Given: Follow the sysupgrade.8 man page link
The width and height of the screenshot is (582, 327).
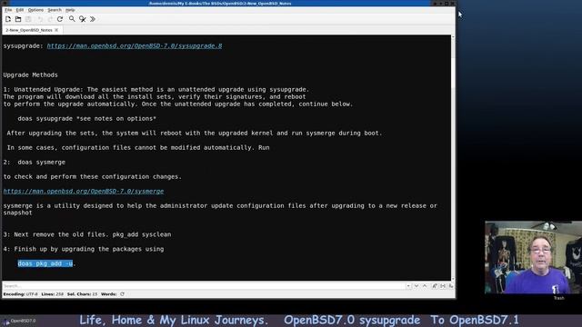Looking at the screenshot, I should click(x=135, y=46).
